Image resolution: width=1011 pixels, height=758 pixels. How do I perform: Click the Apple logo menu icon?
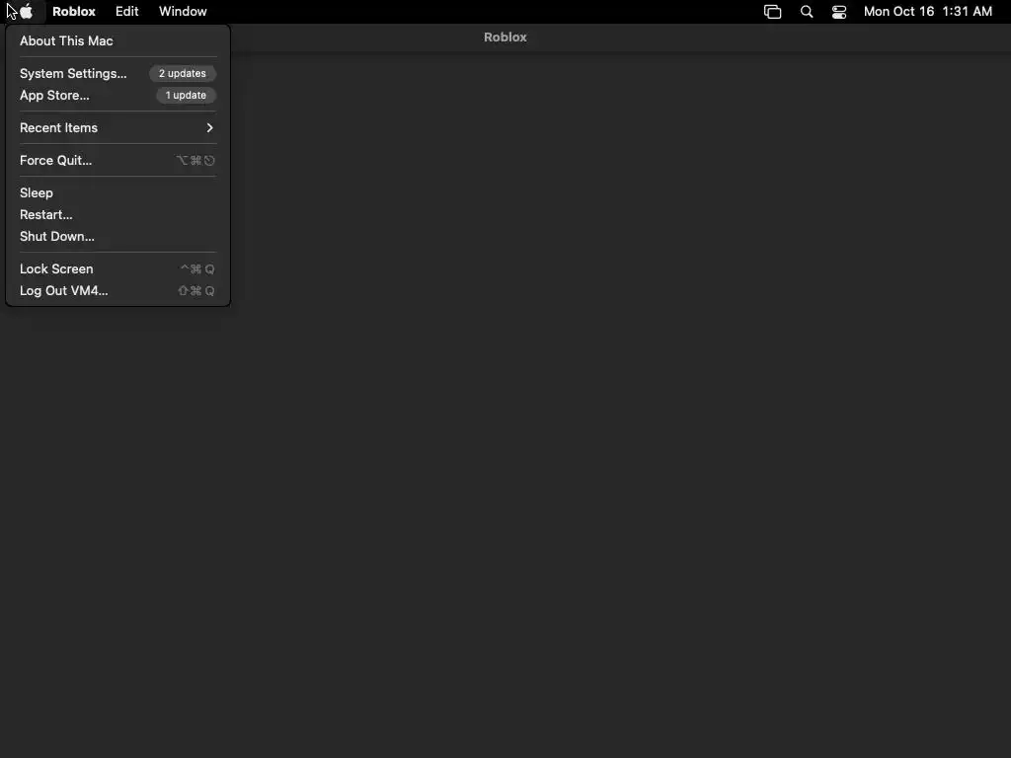point(26,12)
